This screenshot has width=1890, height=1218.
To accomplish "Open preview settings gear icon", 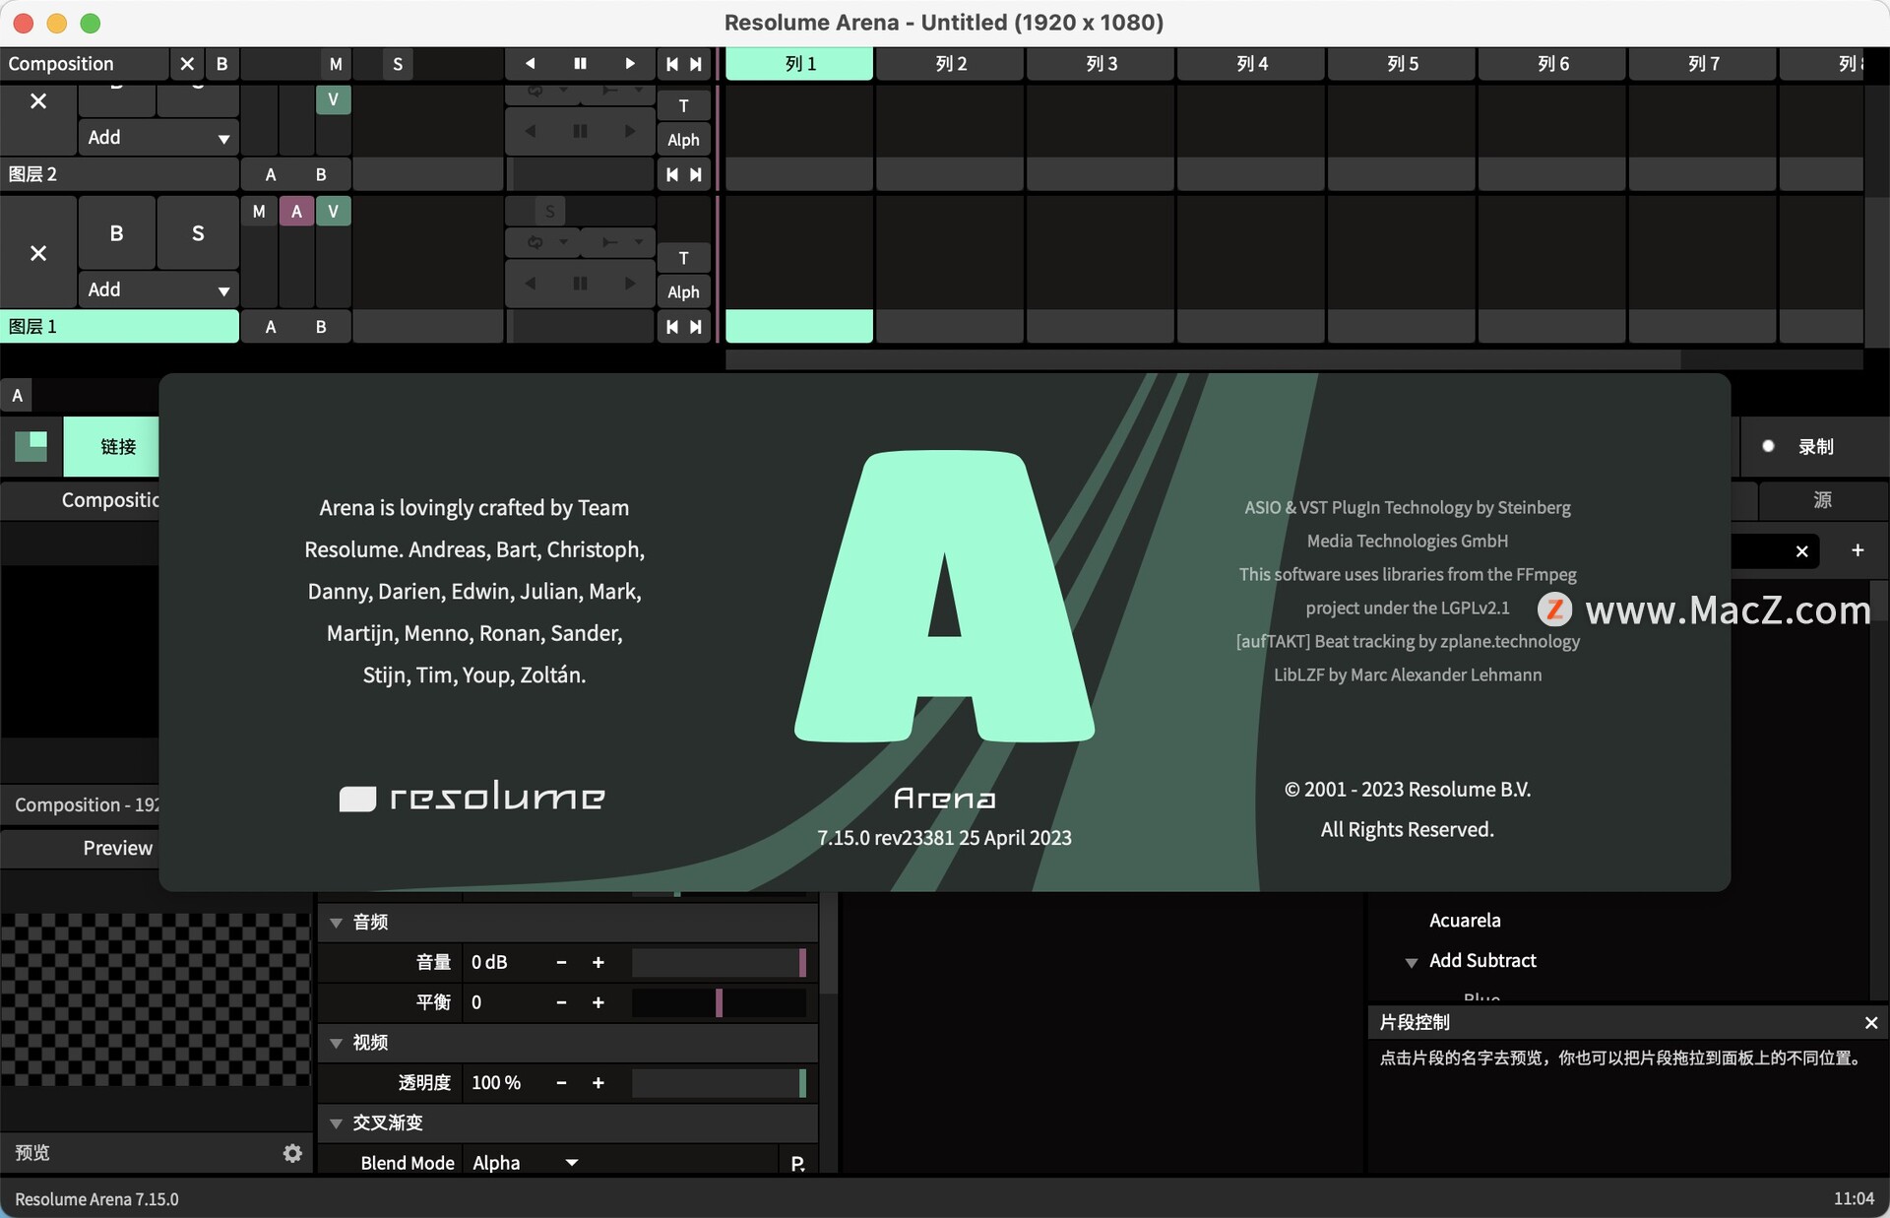I will click(292, 1153).
